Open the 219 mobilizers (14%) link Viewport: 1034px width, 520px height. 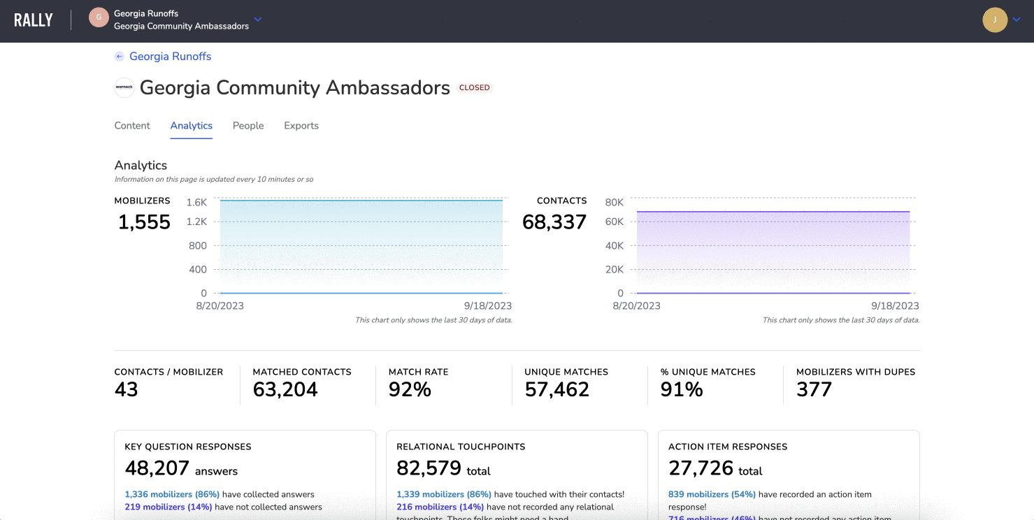168,507
